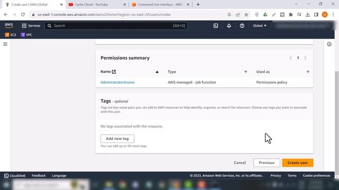Open the media control playlist icon

[299, 15]
